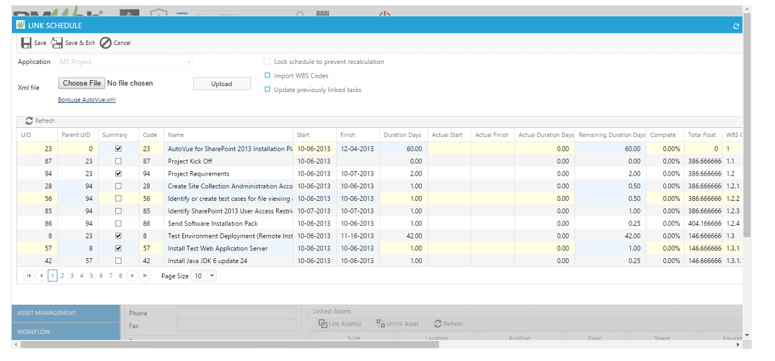This screenshot has width=775, height=361.
Task: Enable Import WBS Codes checkbox
Action: (267, 75)
